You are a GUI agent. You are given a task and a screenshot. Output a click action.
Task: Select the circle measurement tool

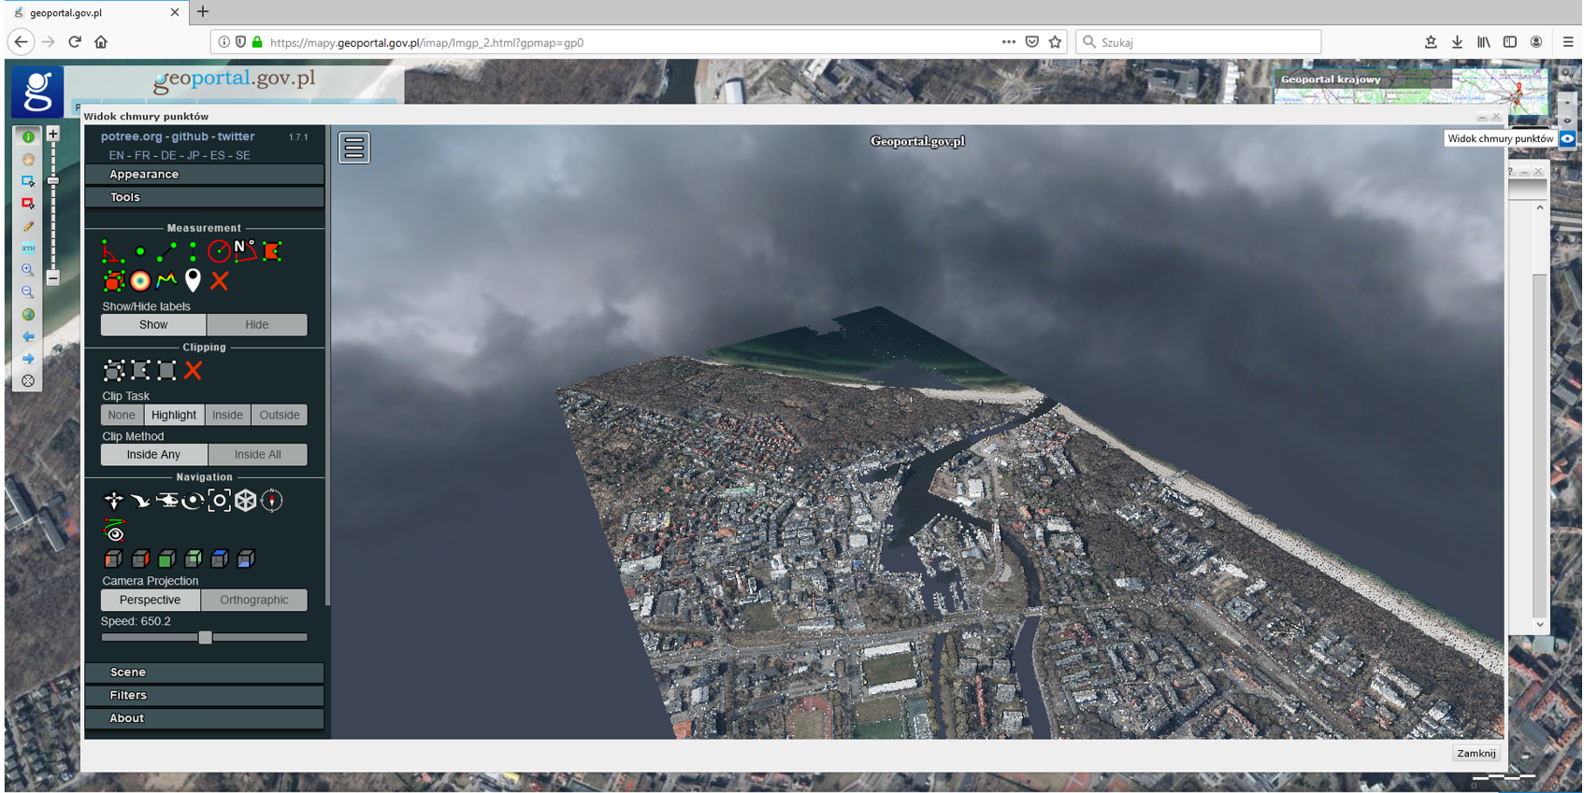pyautogui.click(x=219, y=251)
